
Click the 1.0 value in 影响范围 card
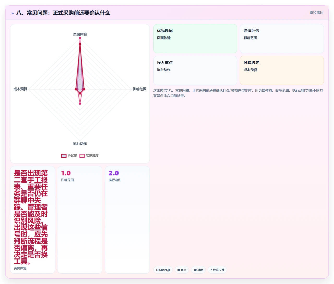tap(66, 173)
